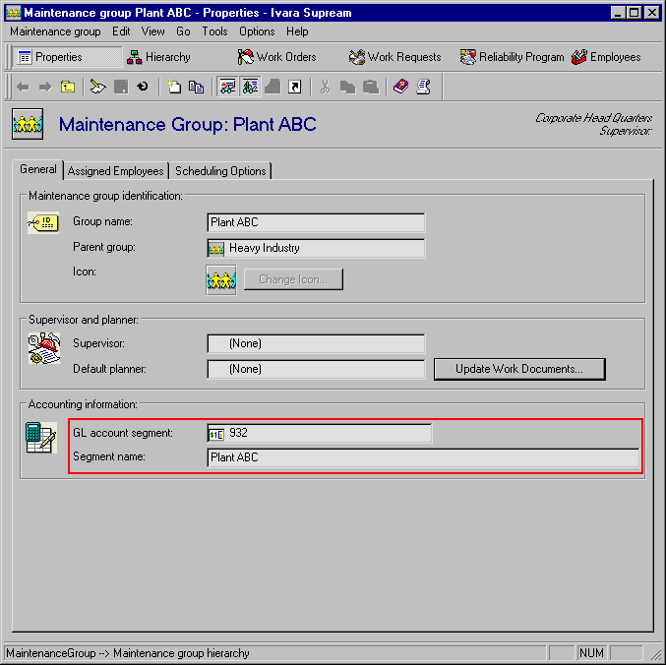Open the Go menu
The image size is (666, 665).
coord(183,31)
